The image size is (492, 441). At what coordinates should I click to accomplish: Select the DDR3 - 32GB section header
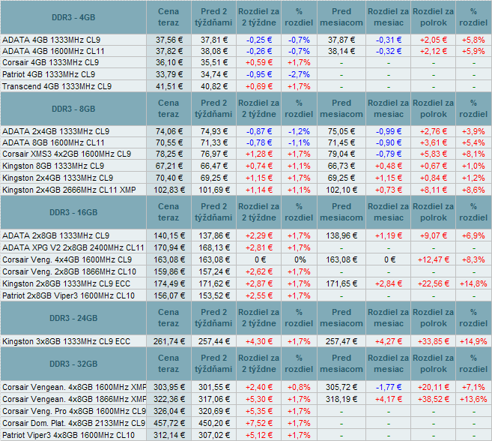[x=73, y=364]
